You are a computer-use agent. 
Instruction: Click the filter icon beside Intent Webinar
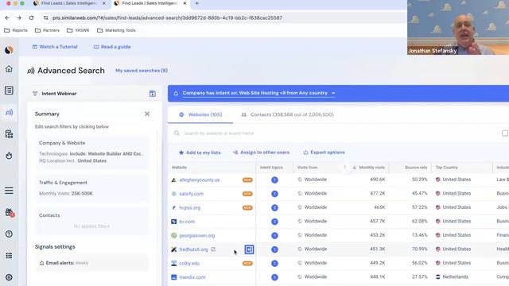click(x=35, y=94)
